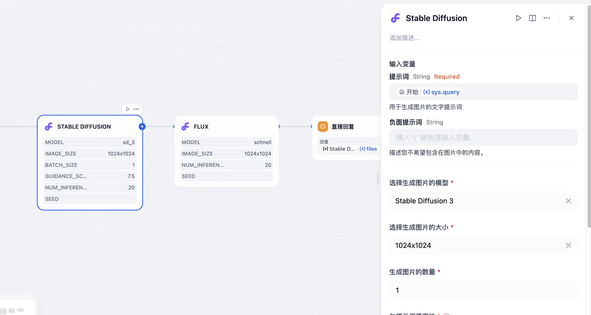Run node via play icon above Stable Diffusion
Image resolution: width=591 pixels, height=315 pixels.
coord(128,109)
